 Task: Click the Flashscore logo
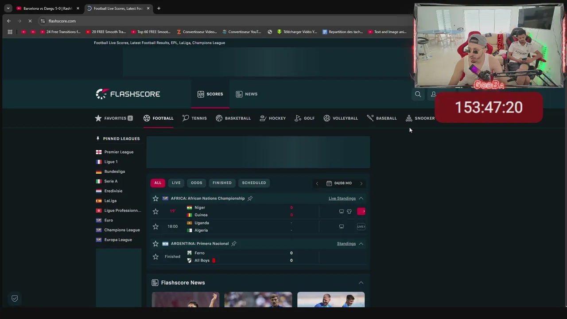pos(128,94)
